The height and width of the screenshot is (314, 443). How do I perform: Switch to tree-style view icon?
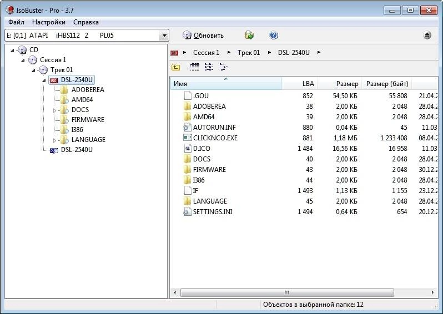(x=224, y=67)
